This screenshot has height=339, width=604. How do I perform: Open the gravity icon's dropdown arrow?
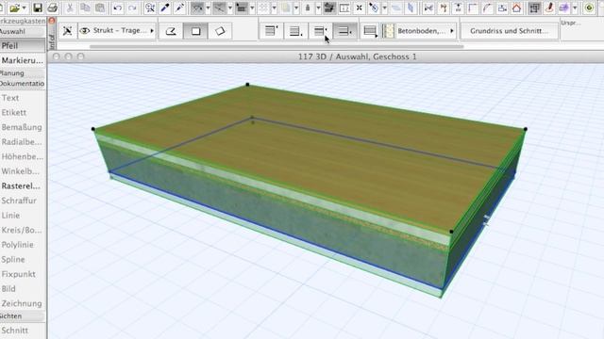click(x=319, y=8)
